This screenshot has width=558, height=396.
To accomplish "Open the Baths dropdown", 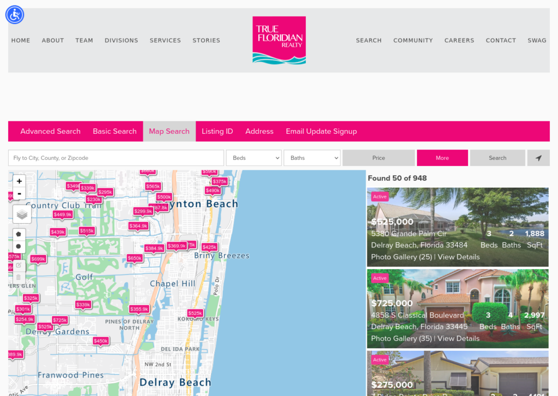I will (x=312, y=158).
